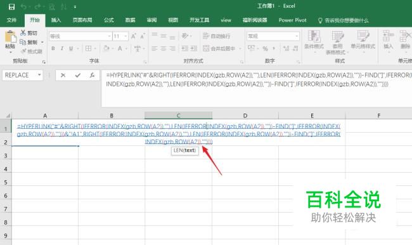This screenshot has width=412, height=245.
Task: Click the 复制 copy button
Action: 29,42
